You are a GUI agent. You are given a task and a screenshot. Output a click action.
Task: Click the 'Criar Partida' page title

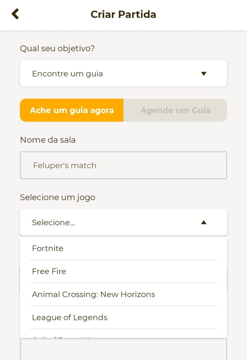coord(123,14)
